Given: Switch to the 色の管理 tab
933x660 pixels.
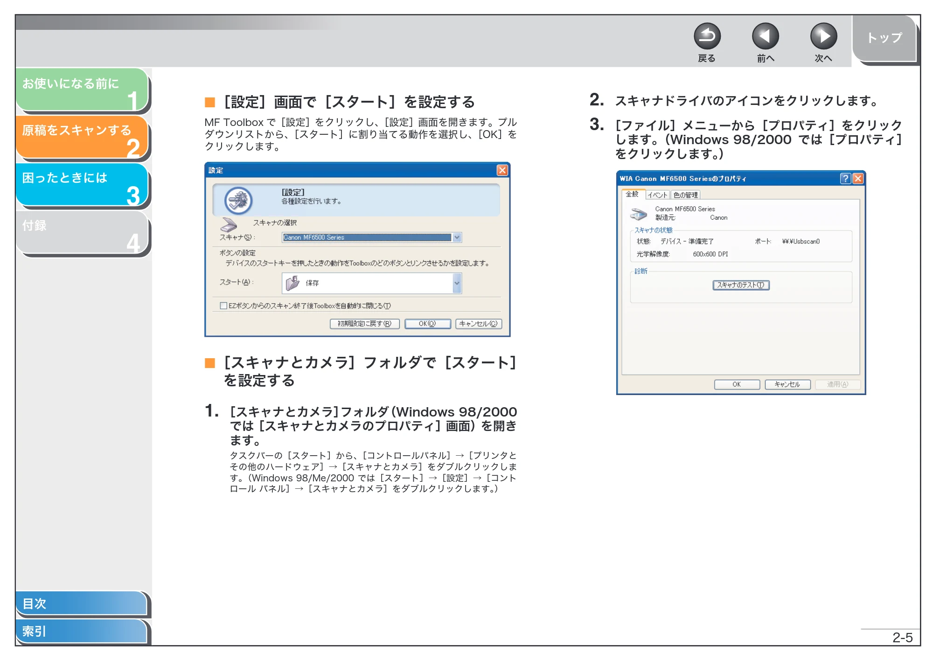Looking at the screenshot, I should click(685, 195).
